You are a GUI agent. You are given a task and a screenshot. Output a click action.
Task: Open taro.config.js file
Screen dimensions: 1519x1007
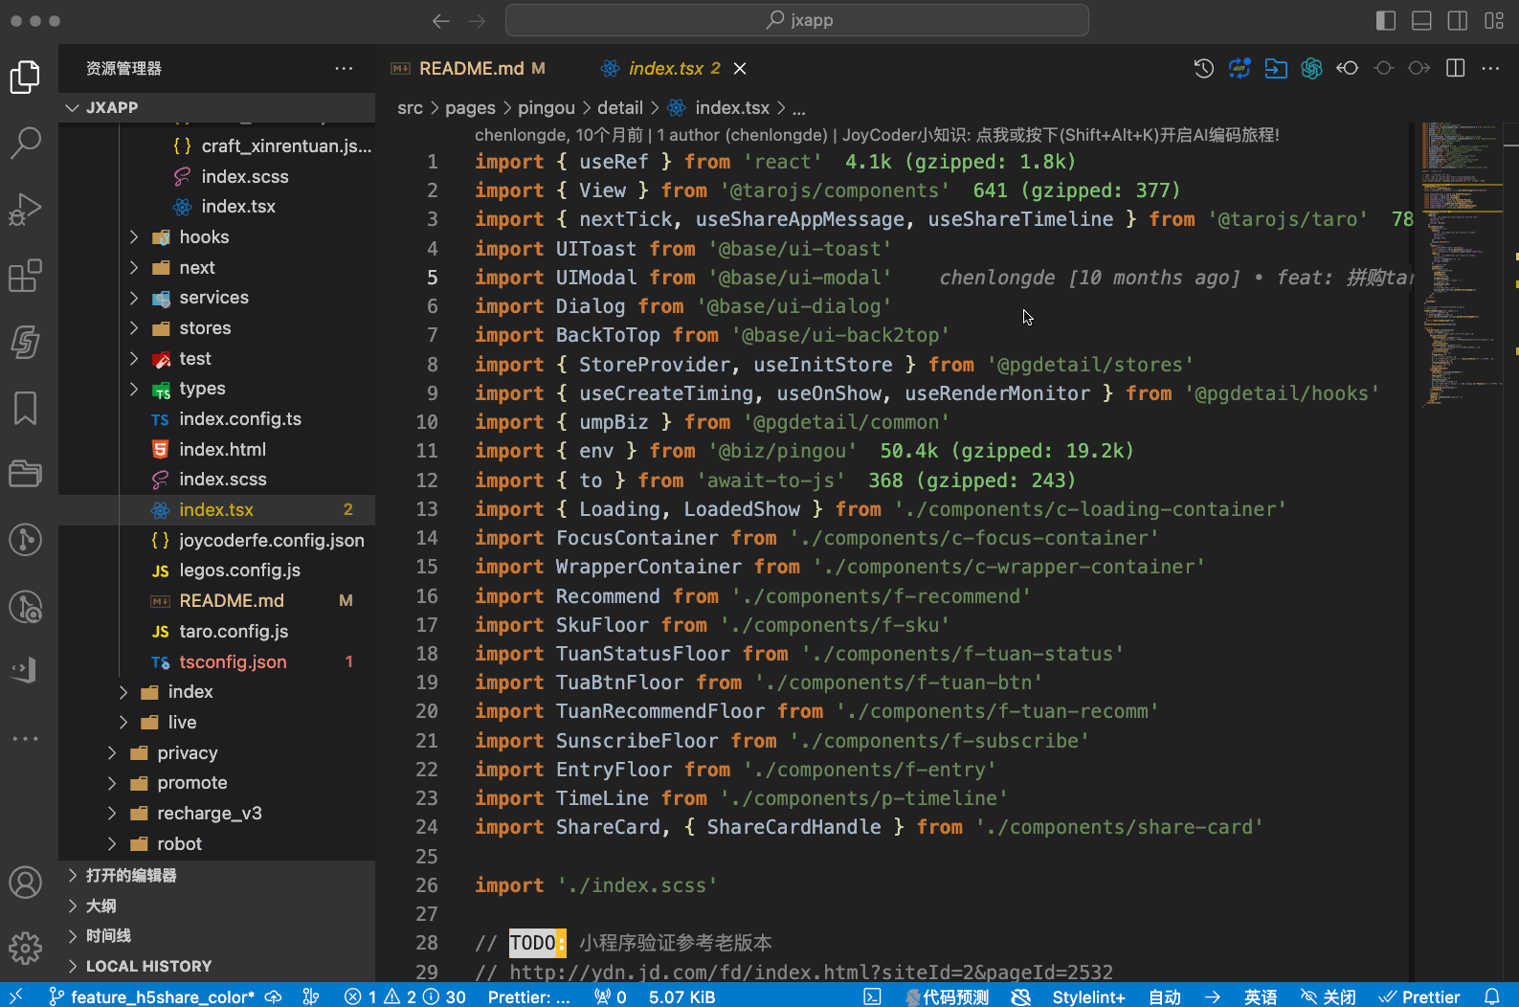(217, 632)
